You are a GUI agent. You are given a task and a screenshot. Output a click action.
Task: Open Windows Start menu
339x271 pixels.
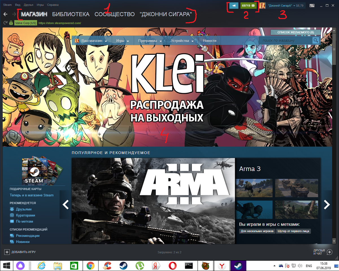6,266
